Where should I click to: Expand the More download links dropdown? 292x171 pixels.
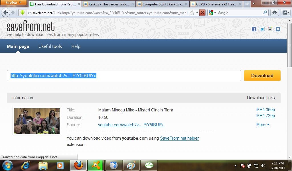coord(263,125)
